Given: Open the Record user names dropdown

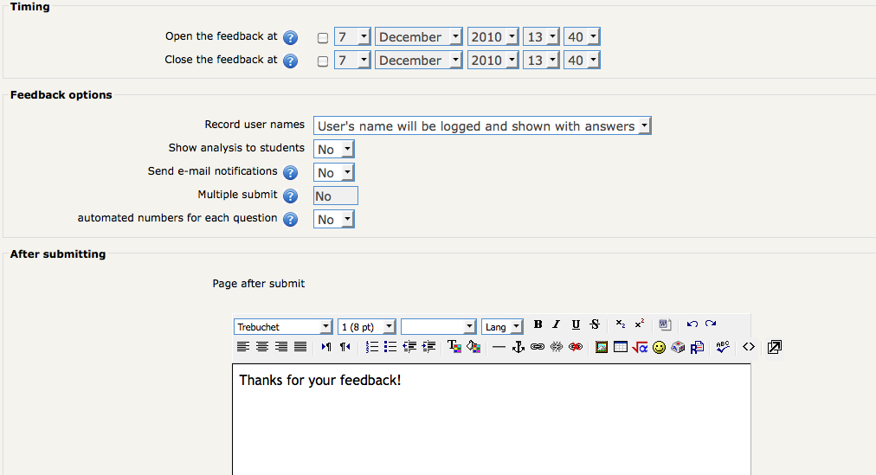Looking at the screenshot, I should (482, 126).
